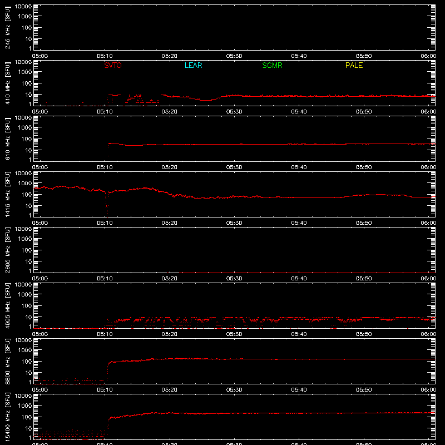Select the 15400 MHz [SFU] axis title
Viewport: 445px width, 445px height.
[x=7, y=417]
